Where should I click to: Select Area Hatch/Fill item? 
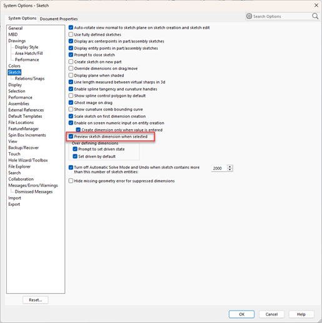(29, 53)
